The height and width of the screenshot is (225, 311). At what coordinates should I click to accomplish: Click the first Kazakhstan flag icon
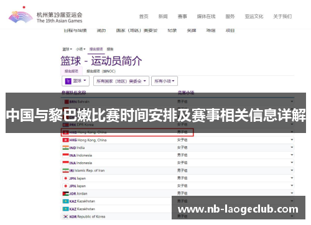65,201
